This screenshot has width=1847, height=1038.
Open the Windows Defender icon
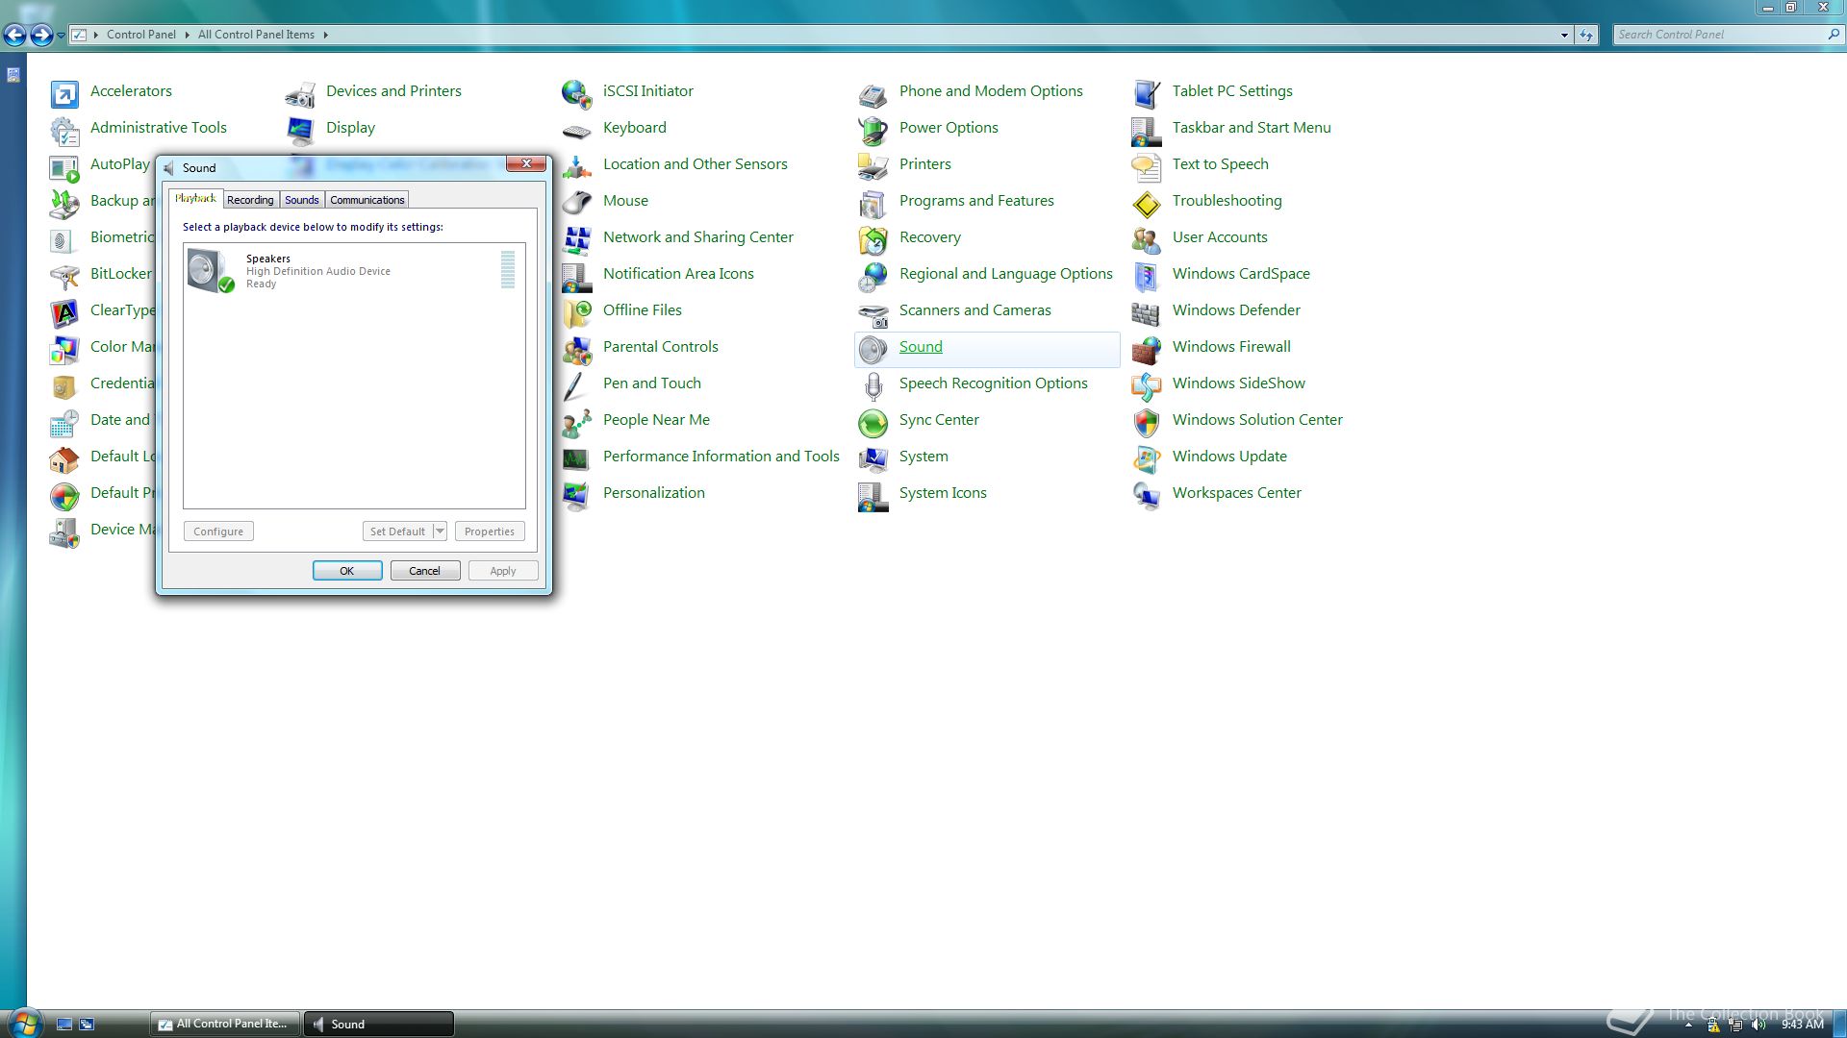point(1147,312)
